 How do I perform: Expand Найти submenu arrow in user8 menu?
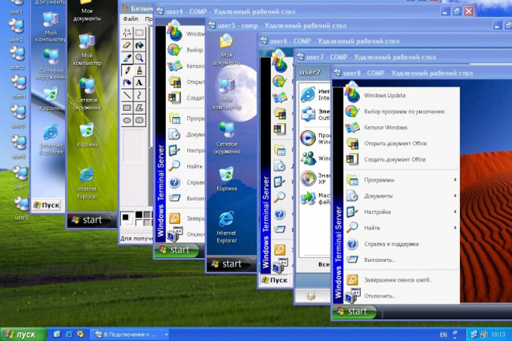(455, 228)
